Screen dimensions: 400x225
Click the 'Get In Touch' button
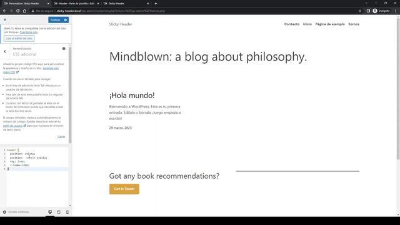(124, 189)
